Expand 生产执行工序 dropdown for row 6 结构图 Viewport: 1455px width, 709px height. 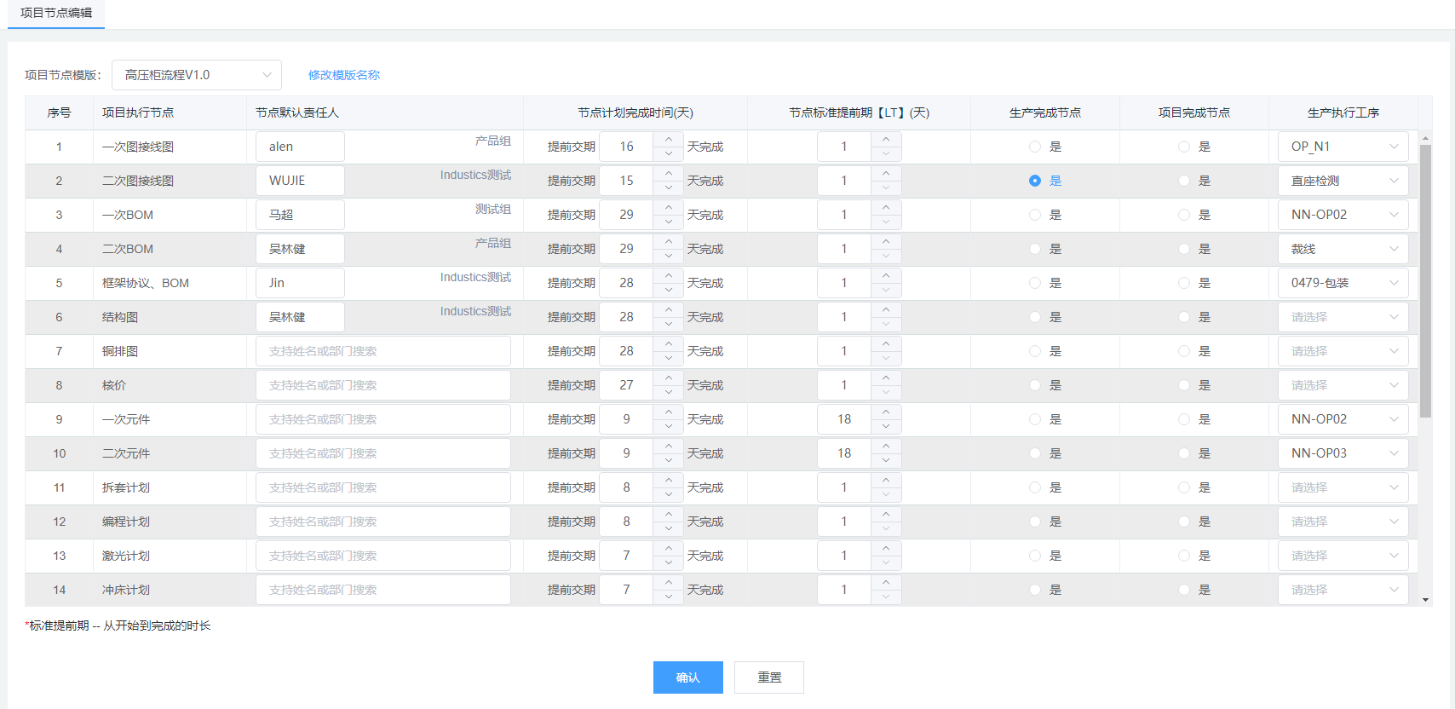[1343, 317]
